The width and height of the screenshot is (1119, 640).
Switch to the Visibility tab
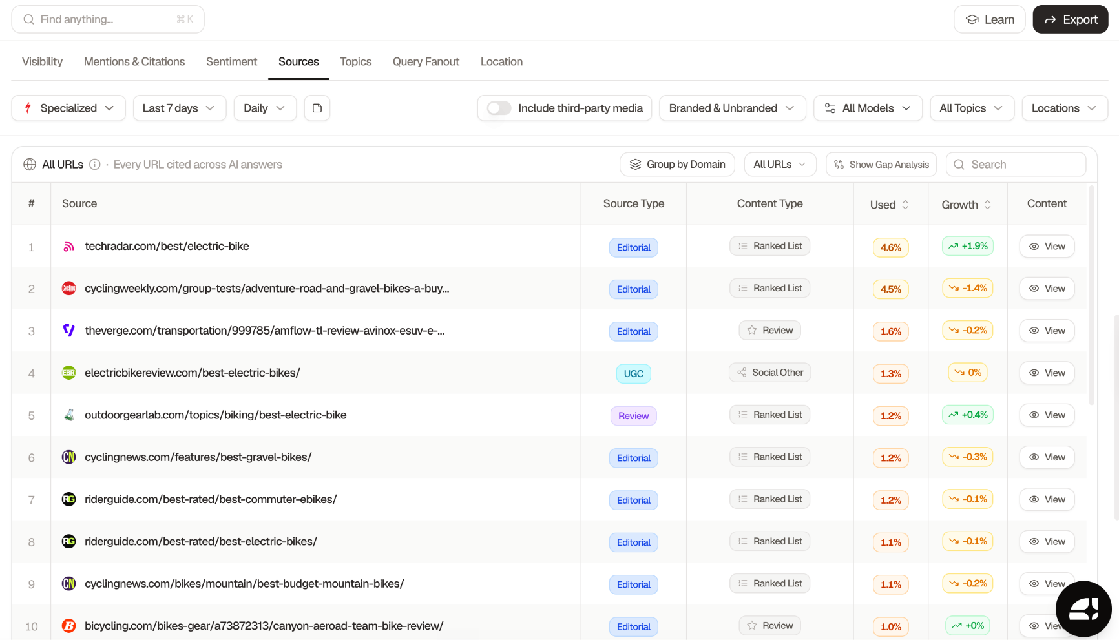tap(43, 61)
